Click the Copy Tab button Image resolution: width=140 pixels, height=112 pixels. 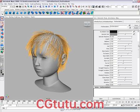click(x=132, y=99)
